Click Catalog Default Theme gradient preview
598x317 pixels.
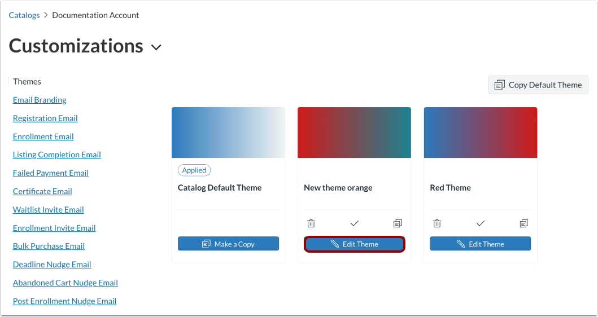[x=229, y=133]
